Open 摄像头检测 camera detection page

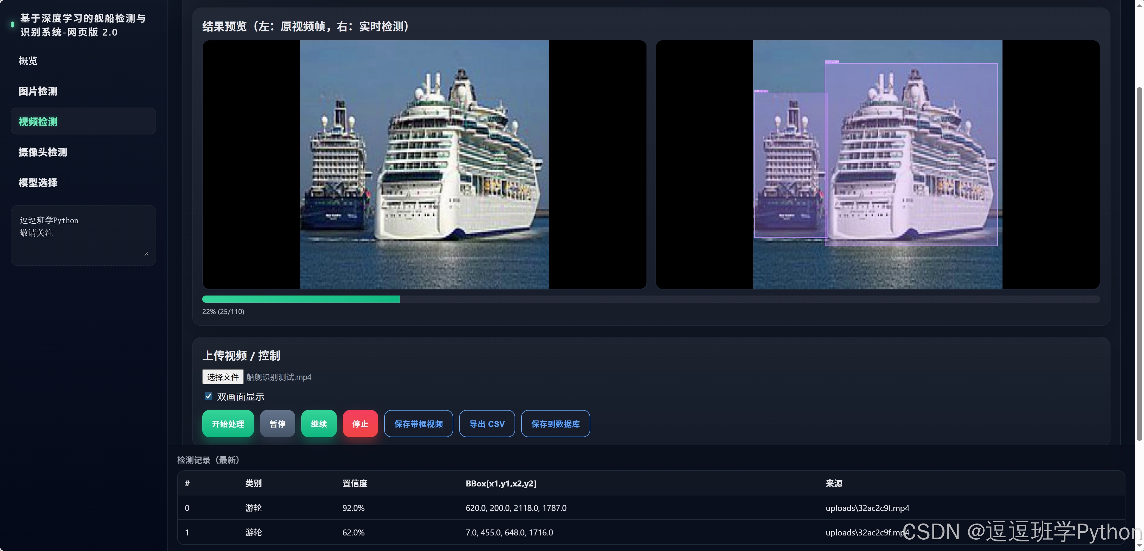click(x=43, y=152)
